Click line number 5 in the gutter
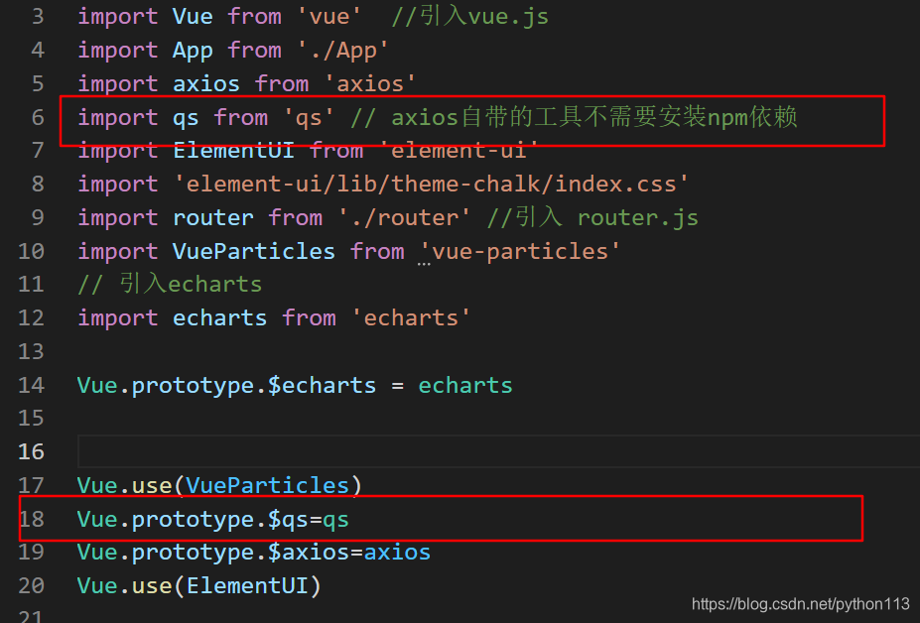Screen dimensions: 920x623 [38, 83]
